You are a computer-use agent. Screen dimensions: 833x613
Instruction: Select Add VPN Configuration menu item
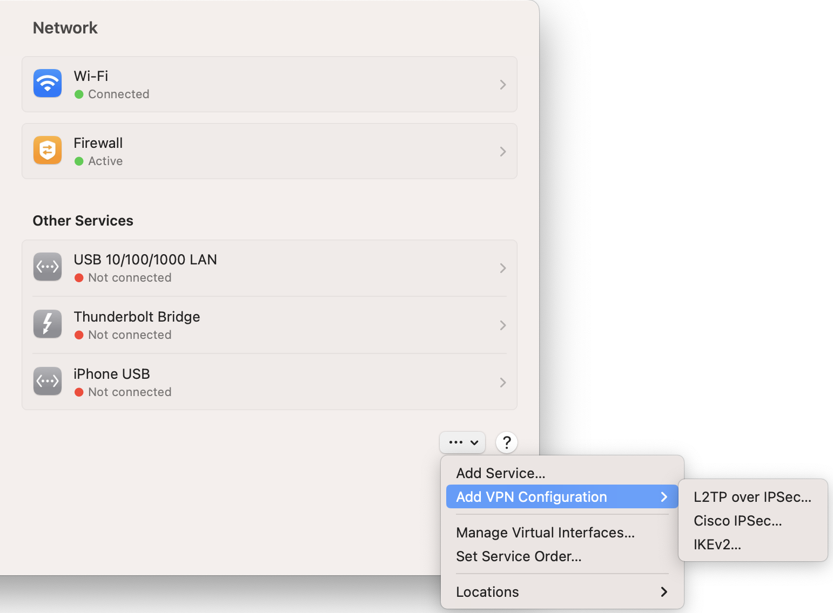click(562, 497)
